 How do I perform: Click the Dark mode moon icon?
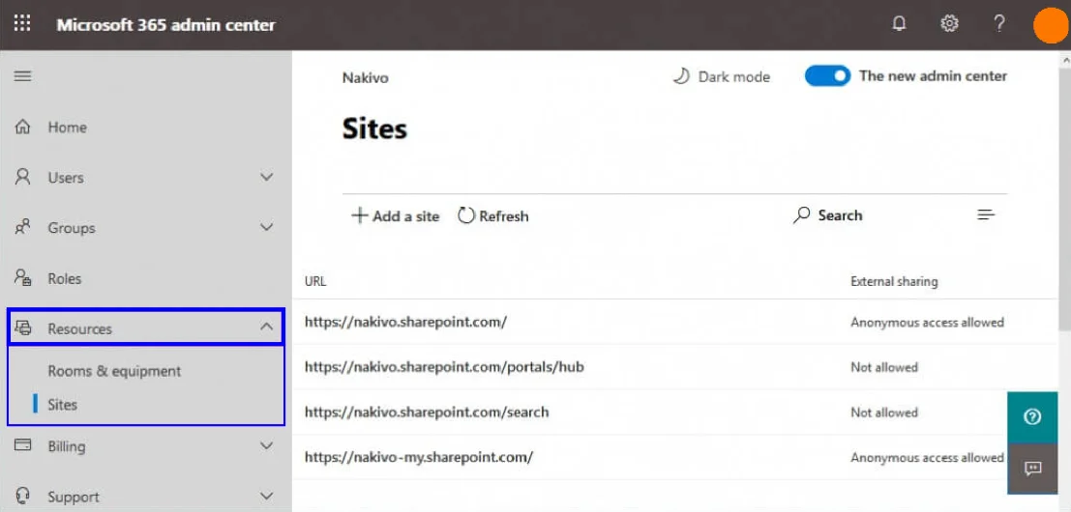pos(681,76)
